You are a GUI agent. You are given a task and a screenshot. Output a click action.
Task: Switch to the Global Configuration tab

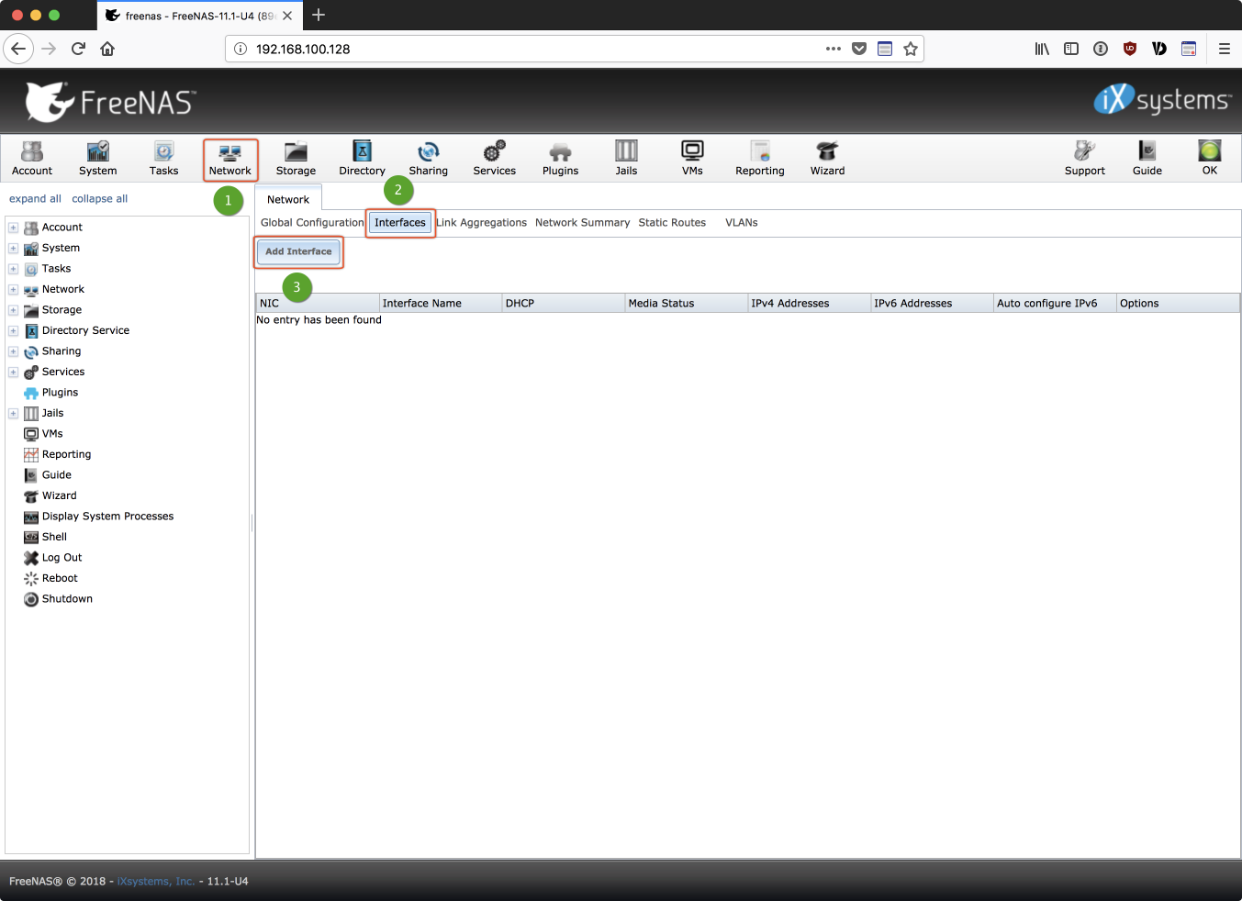(312, 223)
